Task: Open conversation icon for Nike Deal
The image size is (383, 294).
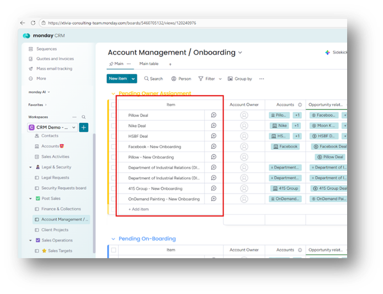Action: point(214,126)
